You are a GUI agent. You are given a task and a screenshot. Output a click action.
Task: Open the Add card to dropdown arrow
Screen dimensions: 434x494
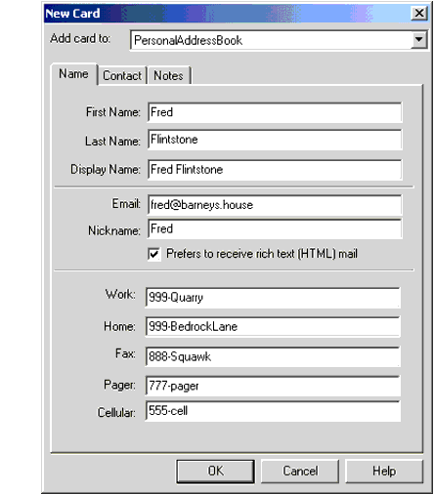(418, 40)
